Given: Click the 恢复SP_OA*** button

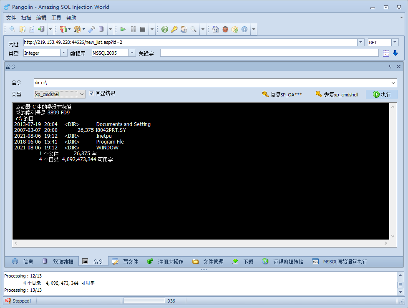Looking at the screenshot, I should [x=282, y=94].
